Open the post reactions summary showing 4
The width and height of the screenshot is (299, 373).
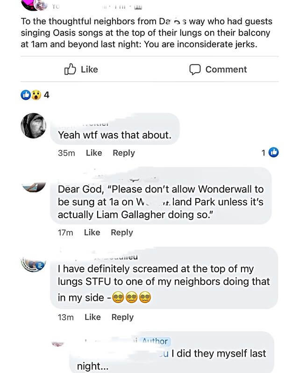click(36, 95)
